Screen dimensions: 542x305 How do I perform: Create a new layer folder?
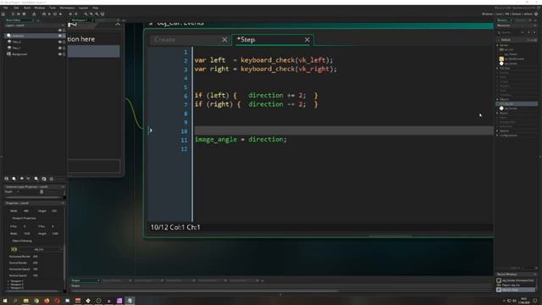point(44,179)
